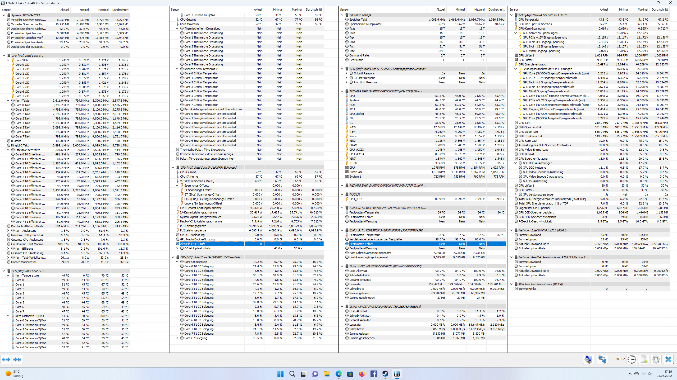Click the shrink columns inward-arrows button
677x380 pixels.
17,359
